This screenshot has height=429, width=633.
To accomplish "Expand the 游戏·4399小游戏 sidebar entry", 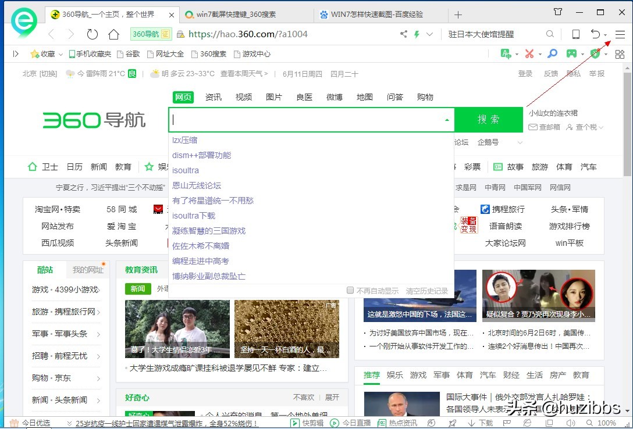I will pos(66,289).
